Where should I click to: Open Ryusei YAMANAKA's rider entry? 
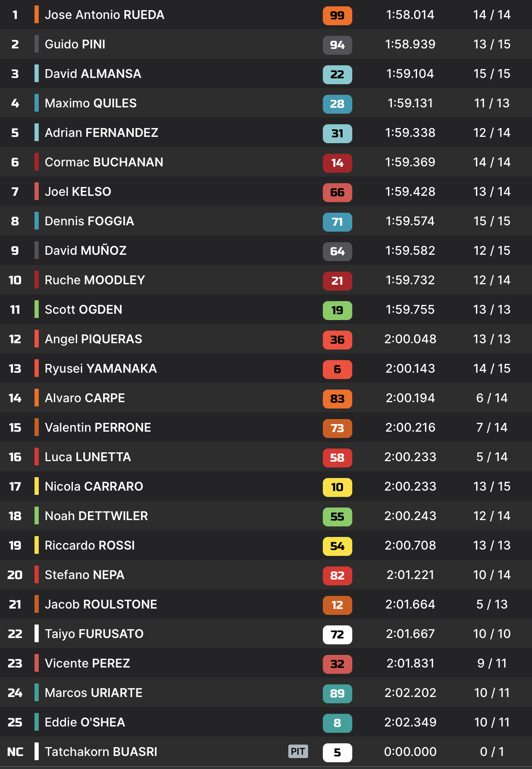(x=101, y=368)
